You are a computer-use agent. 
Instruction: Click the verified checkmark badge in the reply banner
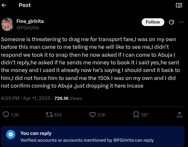(11, 135)
